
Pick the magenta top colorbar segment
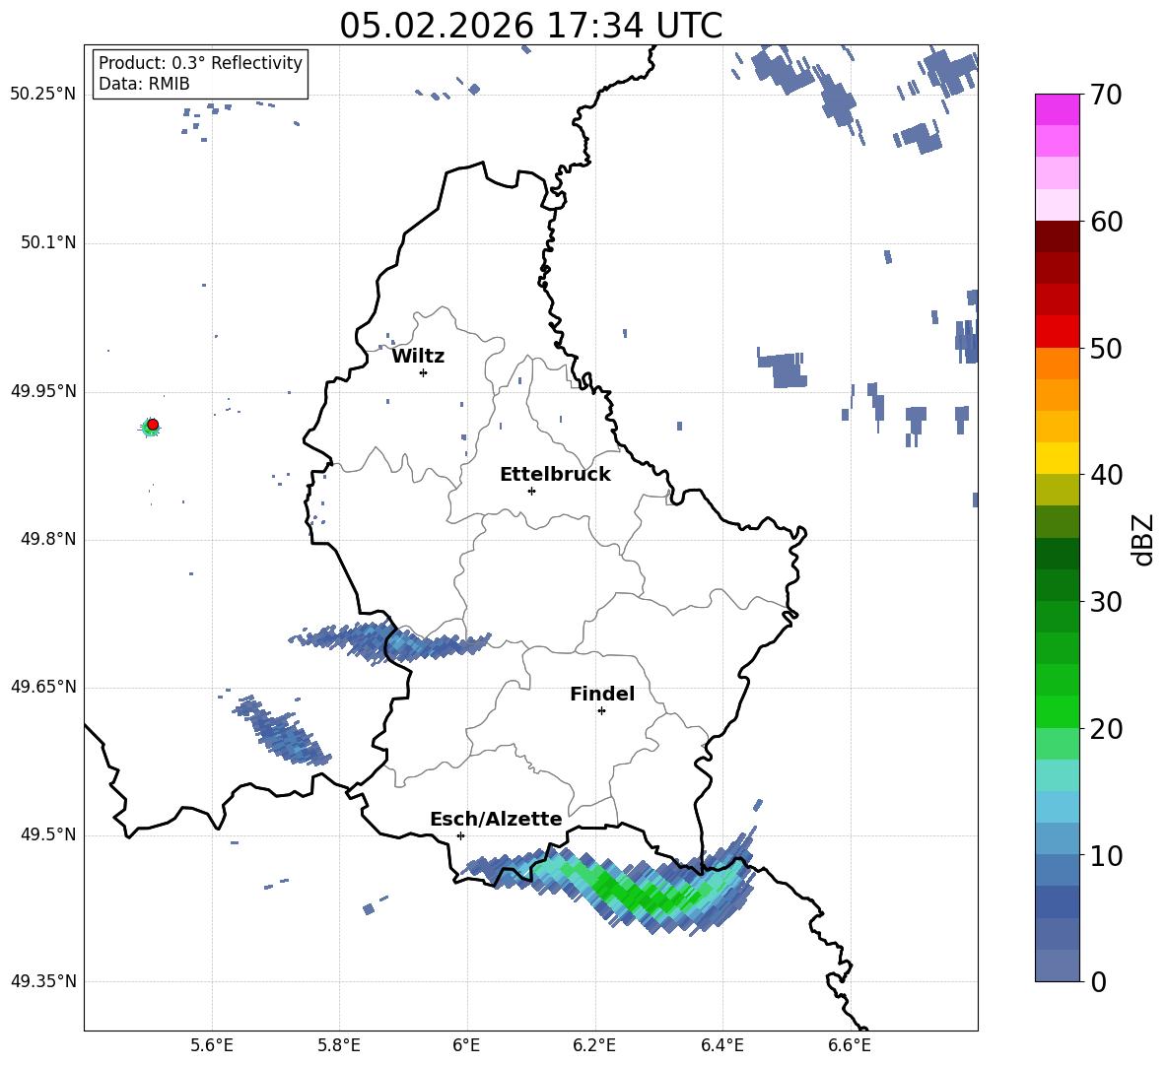[x=1057, y=110]
